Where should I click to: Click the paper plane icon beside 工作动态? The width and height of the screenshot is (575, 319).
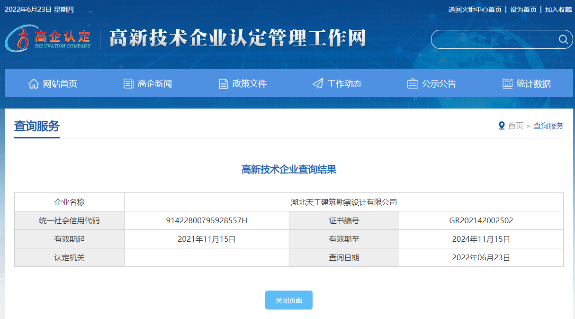pos(318,84)
